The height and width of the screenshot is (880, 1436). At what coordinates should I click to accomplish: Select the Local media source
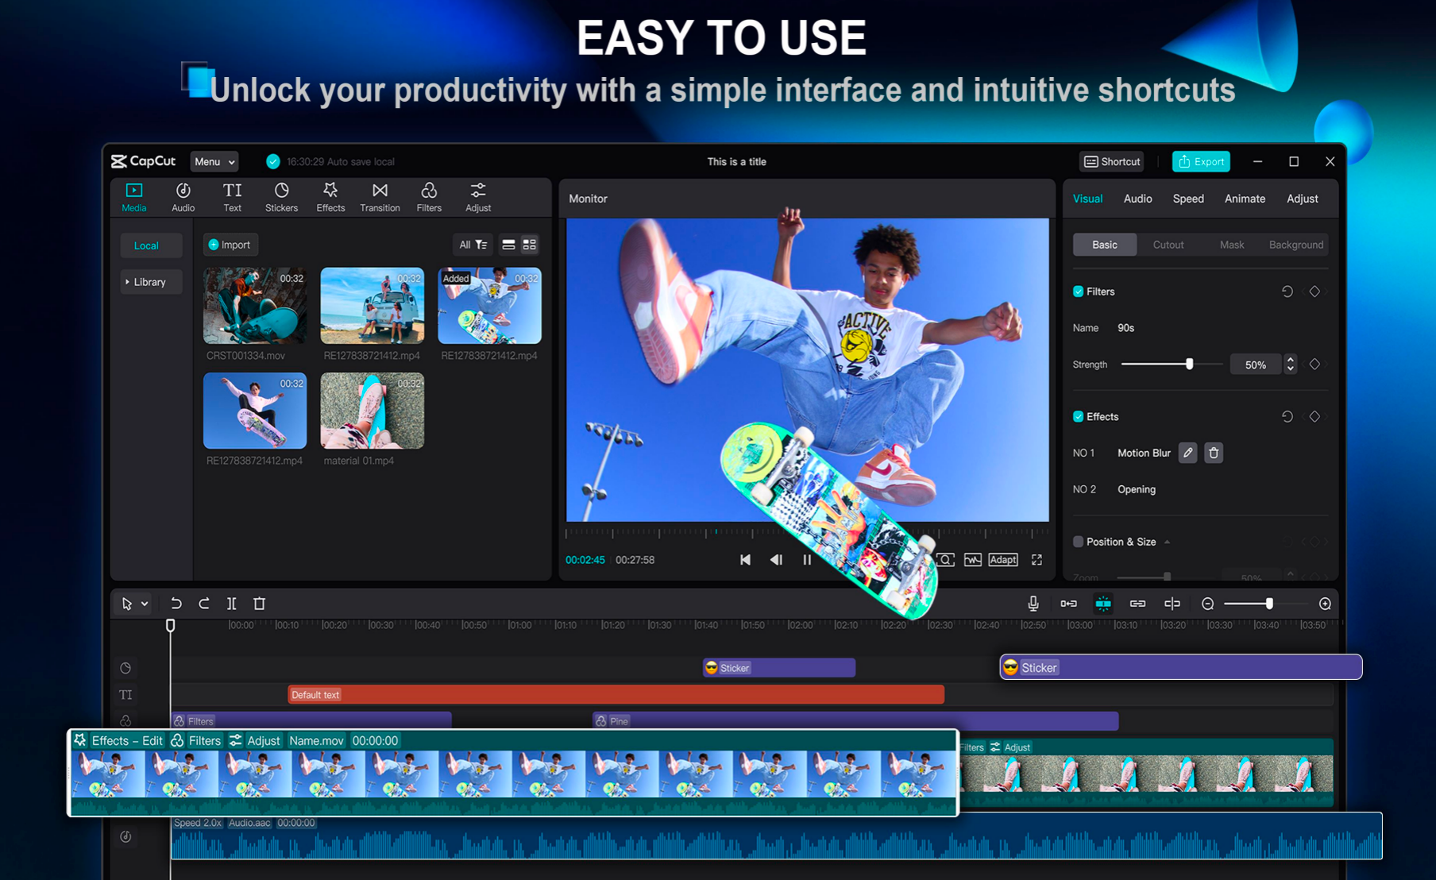point(151,245)
